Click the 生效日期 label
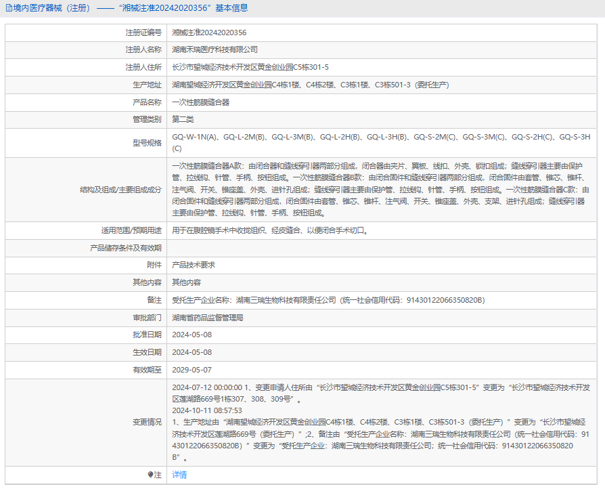This screenshot has height=491, width=605. (147, 352)
